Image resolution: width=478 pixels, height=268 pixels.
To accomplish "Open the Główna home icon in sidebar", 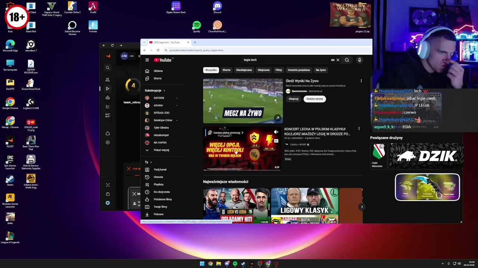I will 147,71.
